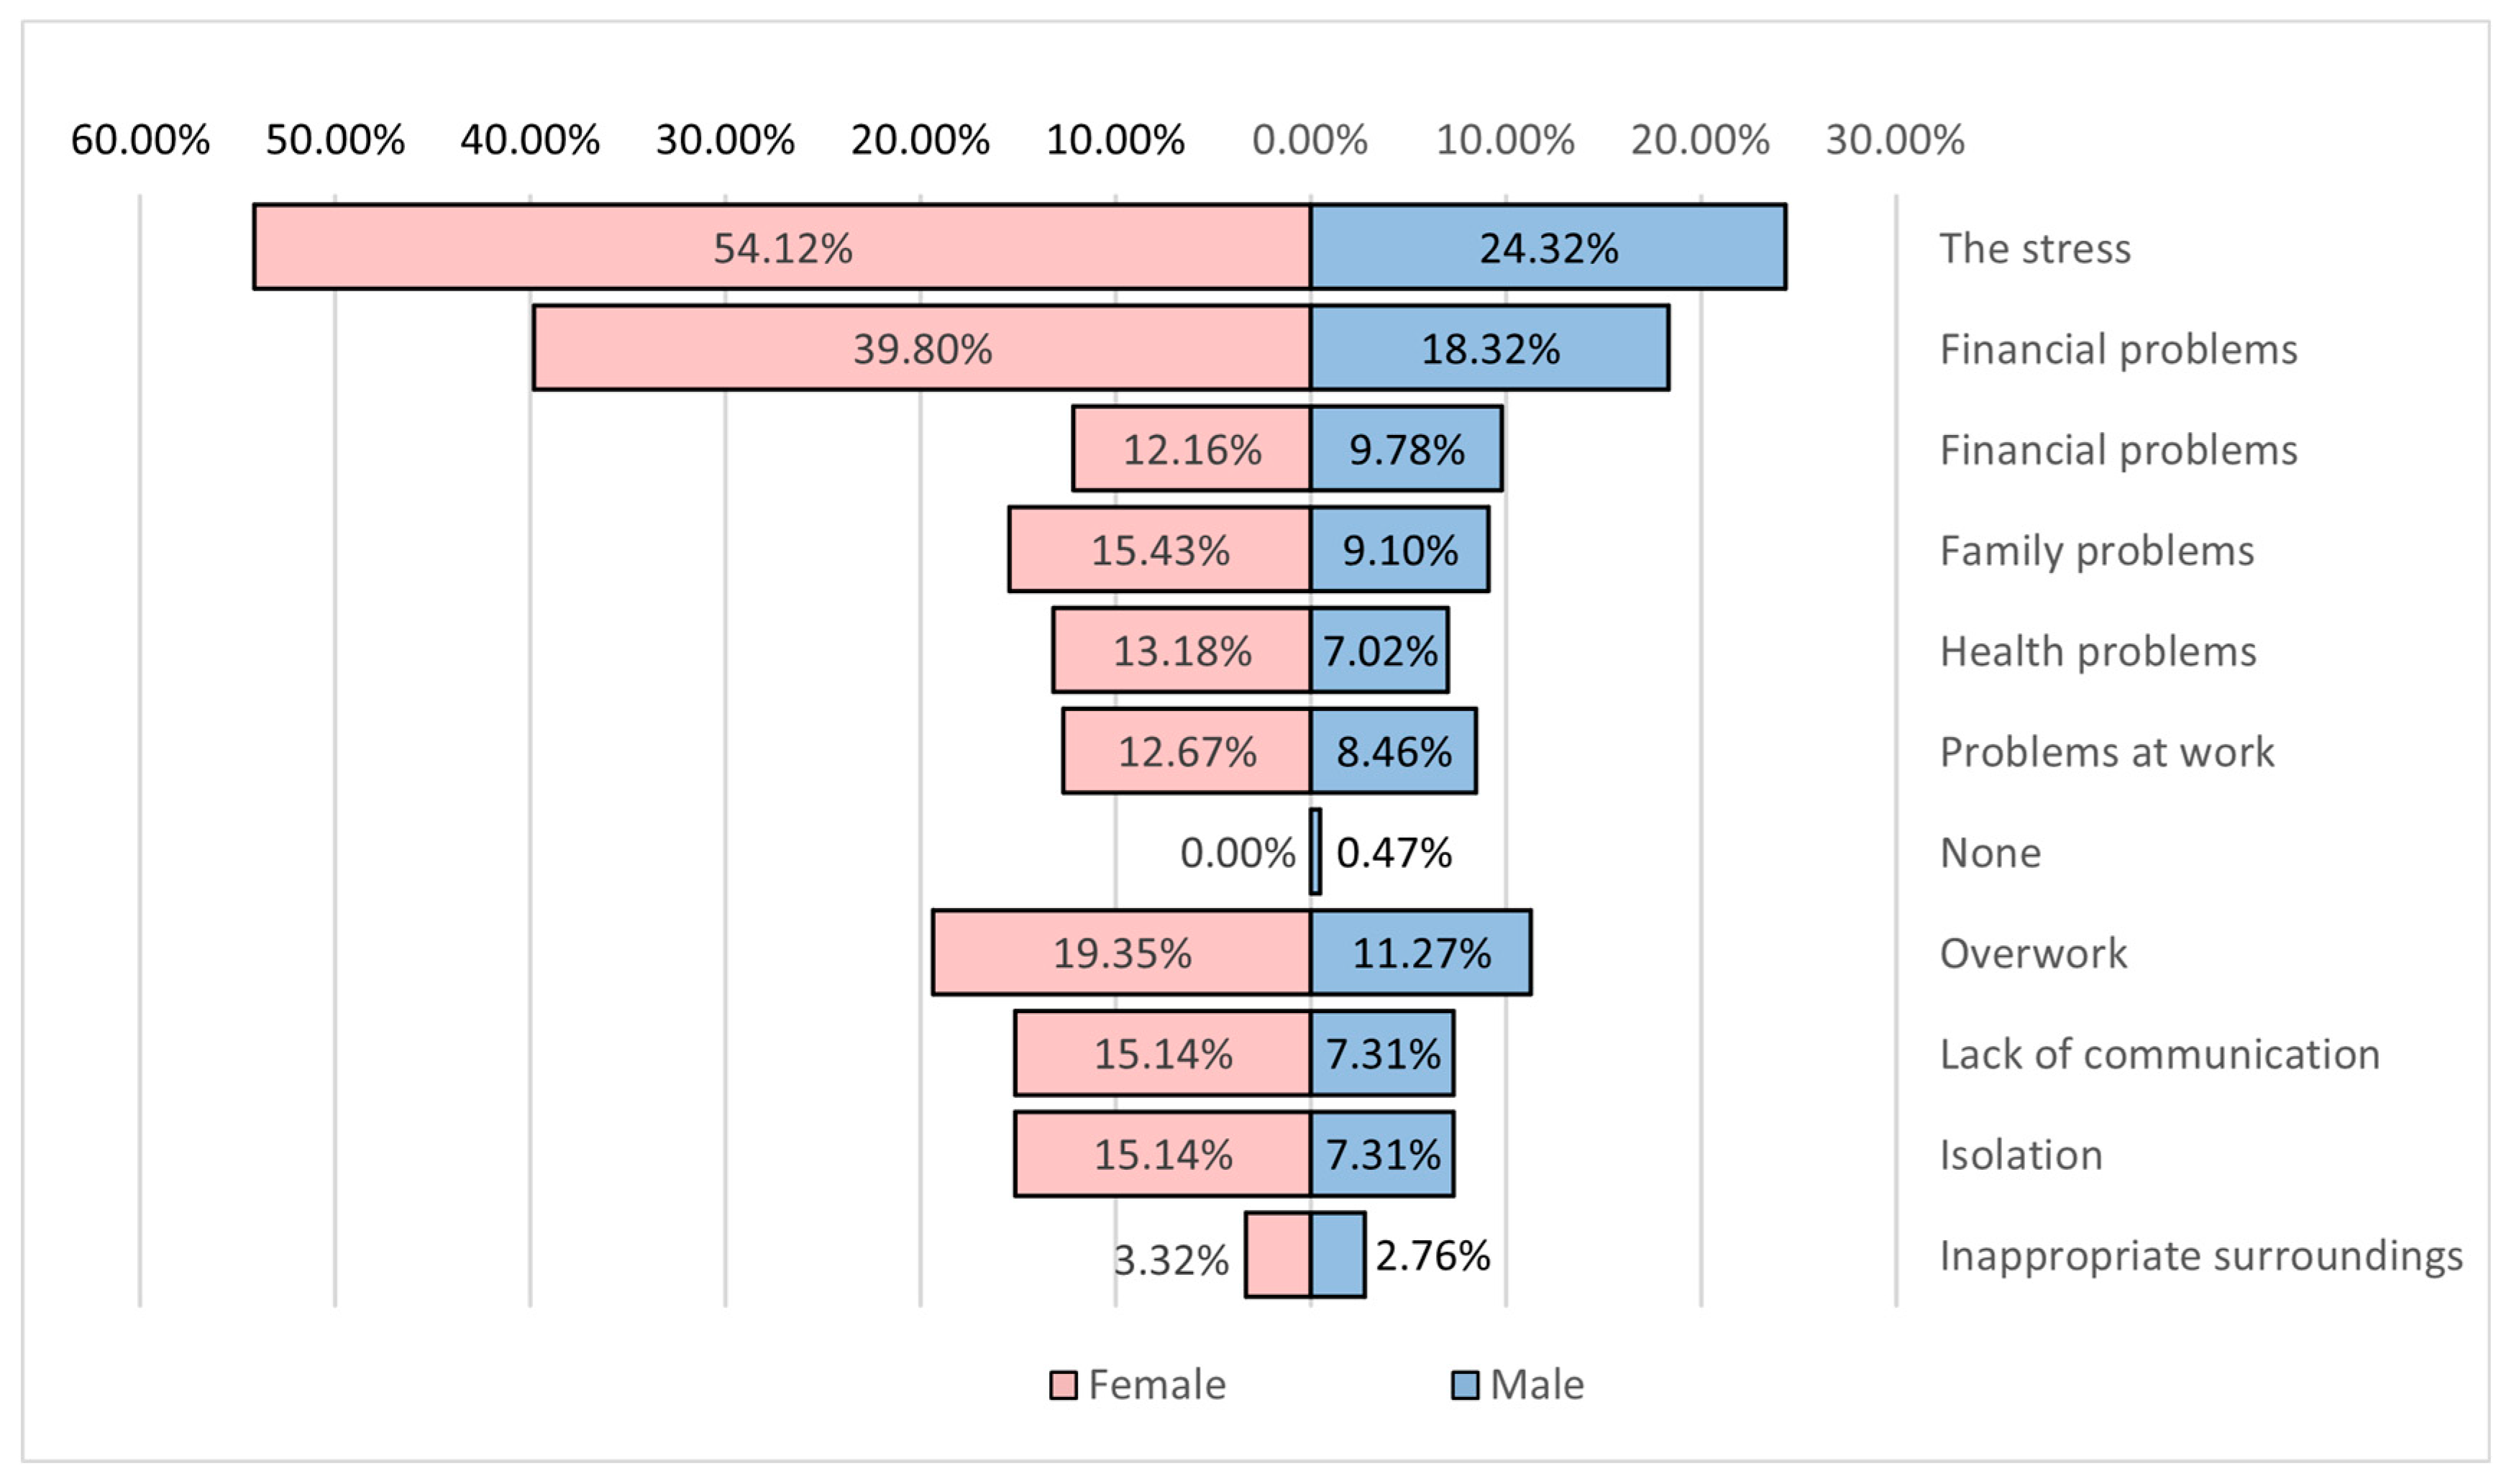
Task: Click the "Family problems" category label
Action: click(x=2096, y=551)
